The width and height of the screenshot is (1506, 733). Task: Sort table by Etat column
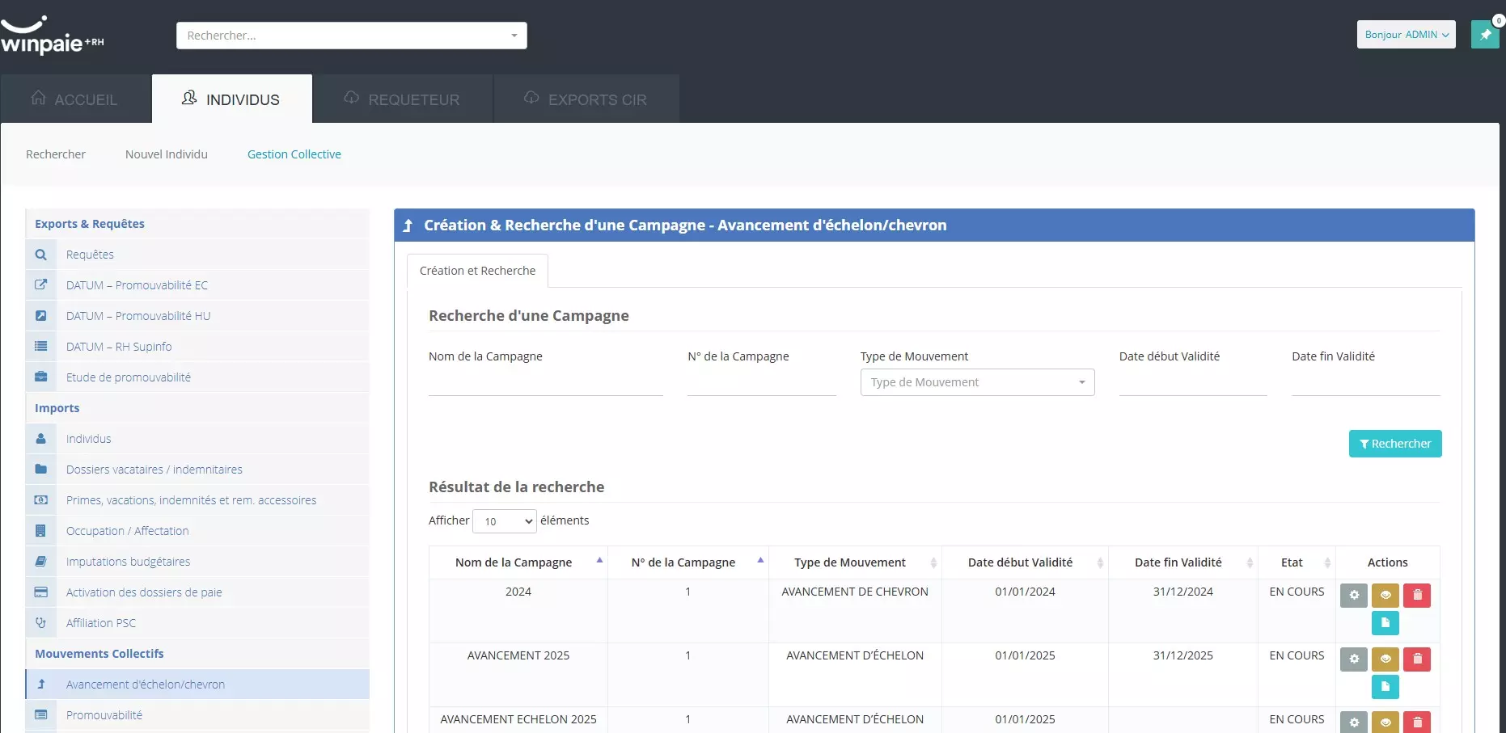(1297, 562)
